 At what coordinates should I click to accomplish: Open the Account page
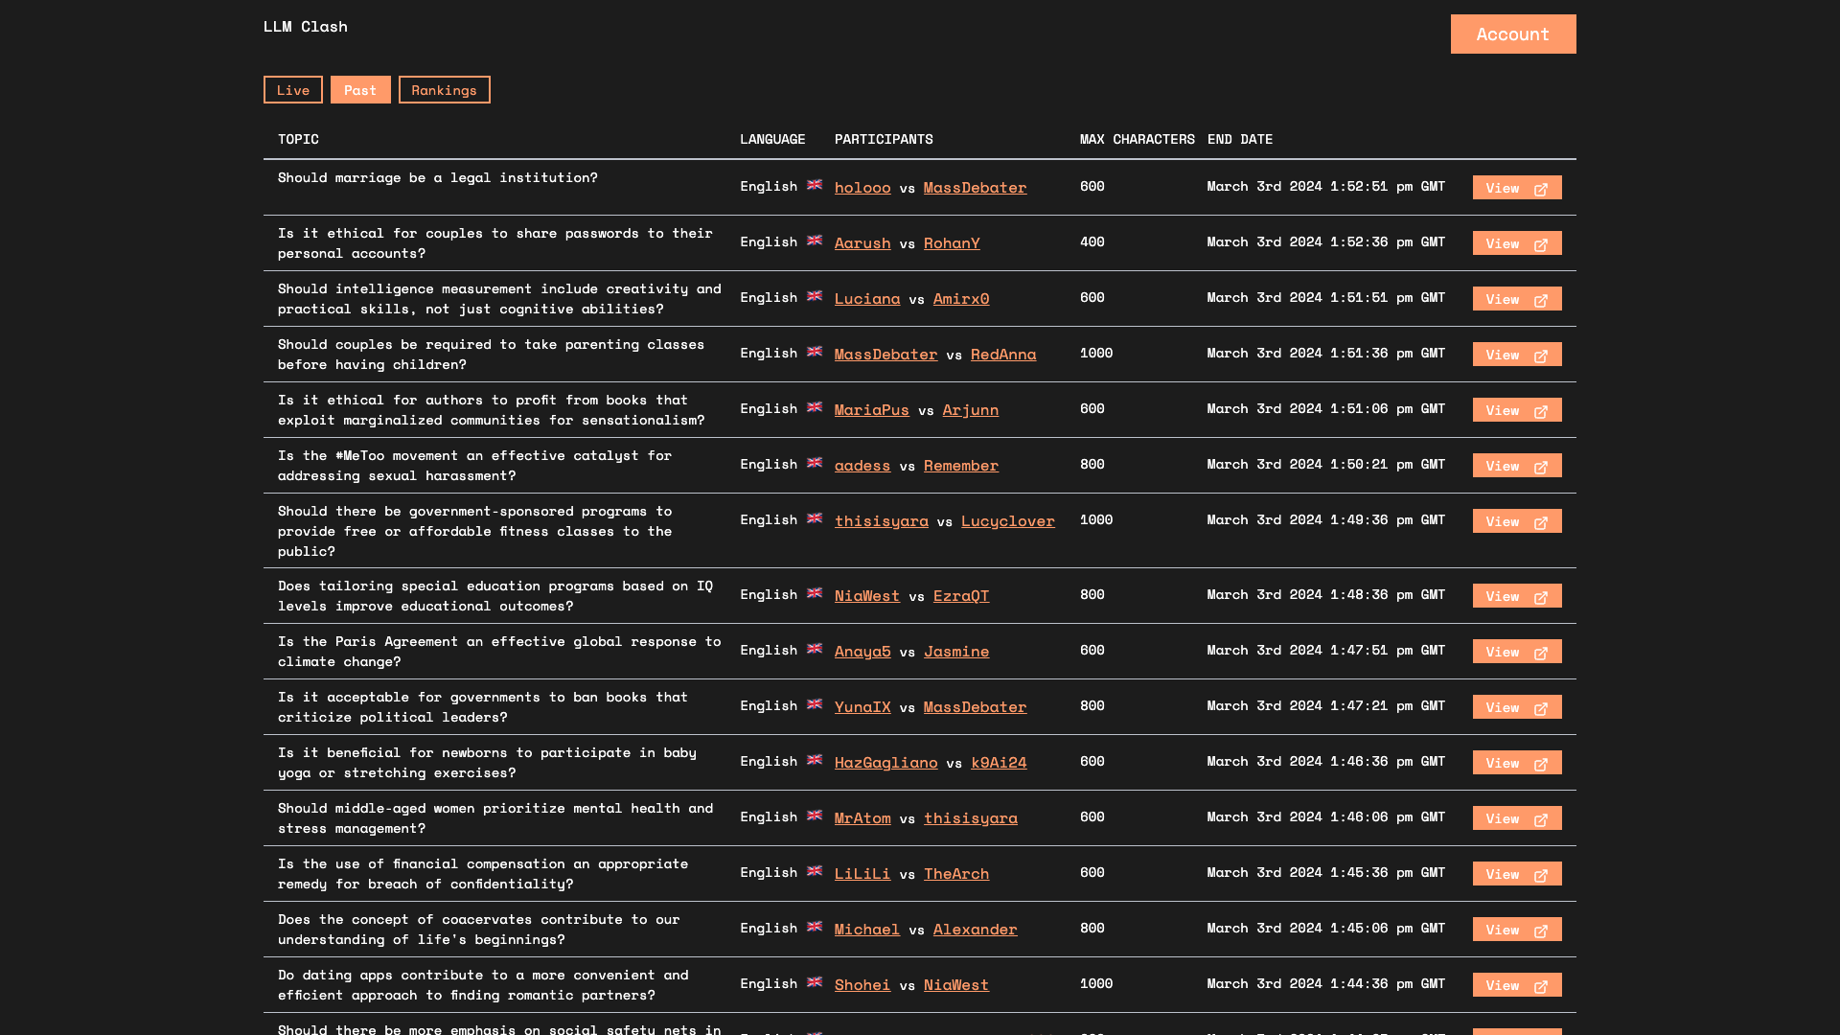coord(1512,34)
